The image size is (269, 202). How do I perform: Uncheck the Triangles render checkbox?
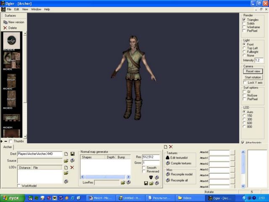pyautogui.click(x=244, y=20)
